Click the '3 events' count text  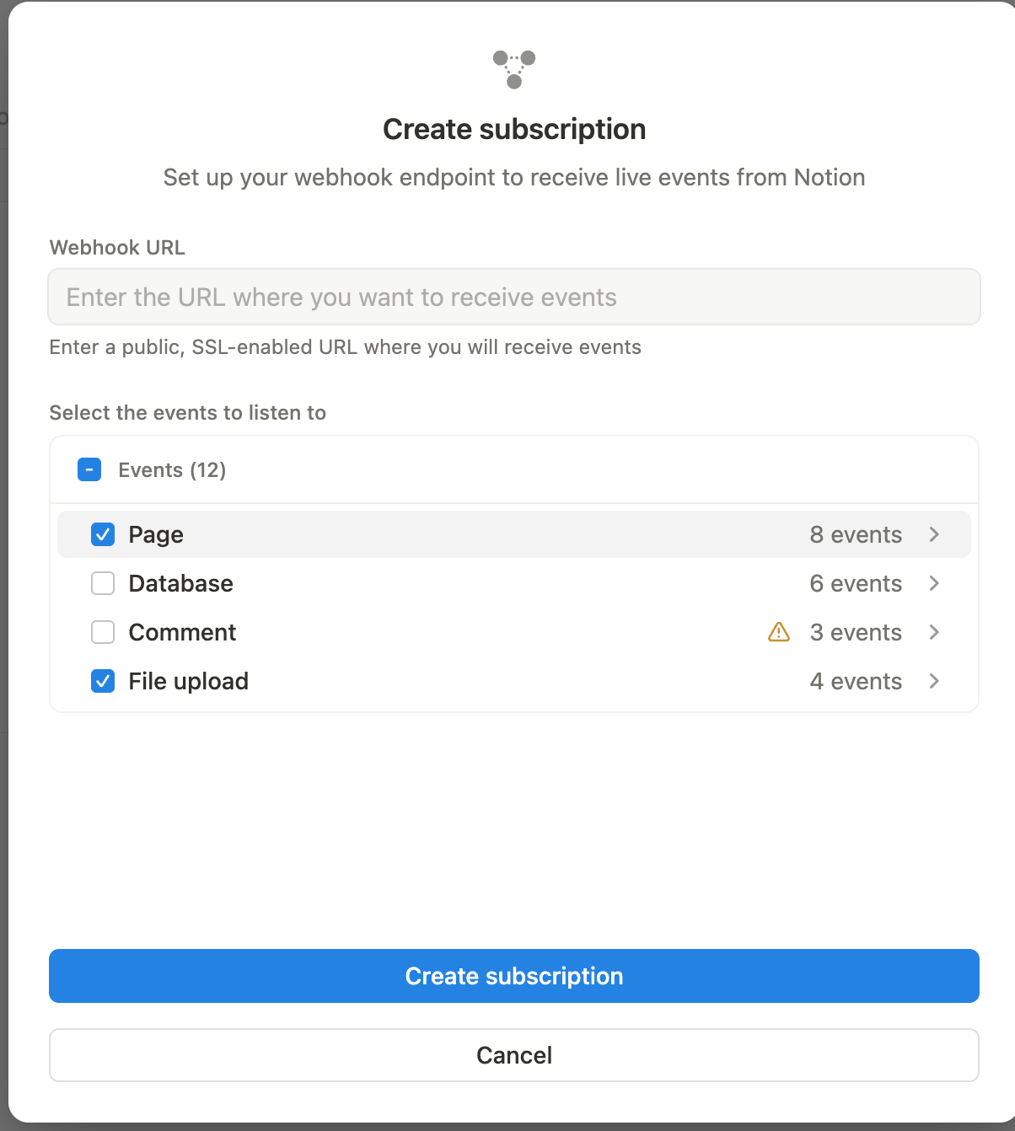click(x=856, y=632)
